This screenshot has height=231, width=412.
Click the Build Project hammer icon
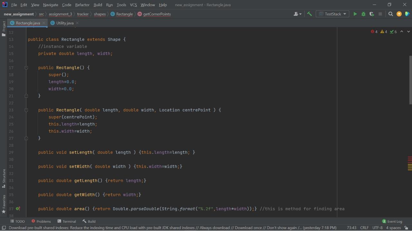pyautogui.click(x=309, y=14)
